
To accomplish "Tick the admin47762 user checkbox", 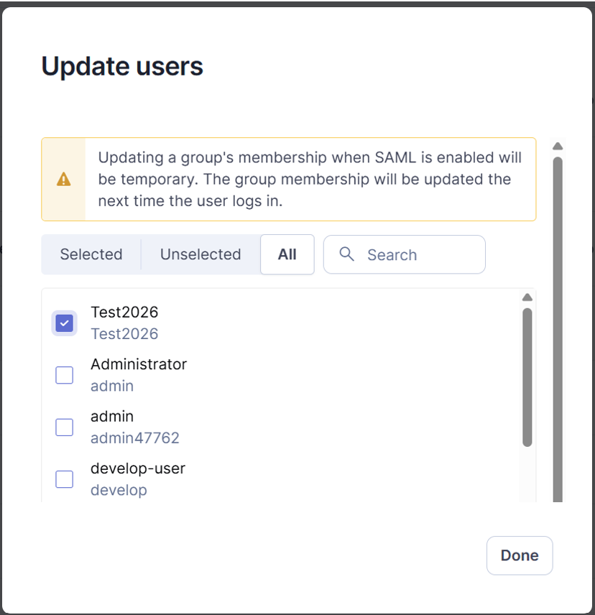I will pyautogui.click(x=65, y=427).
